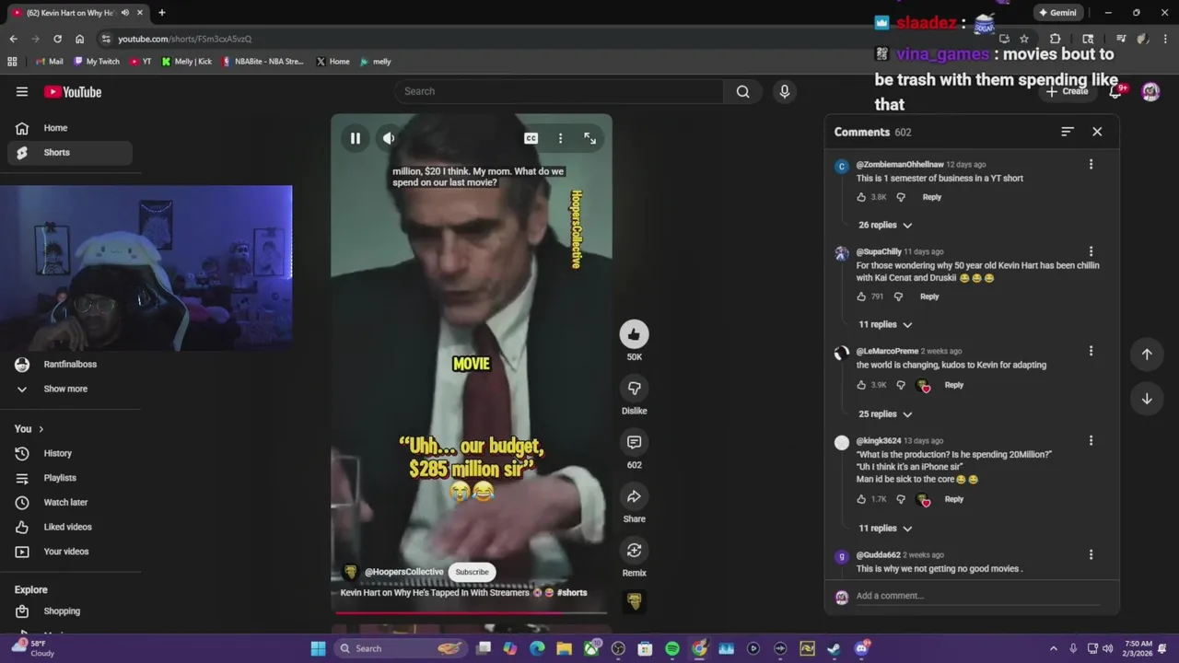Open options menu for LeMarcoPreme comment
Image resolution: width=1179 pixels, height=663 pixels.
pos(1091,351)
